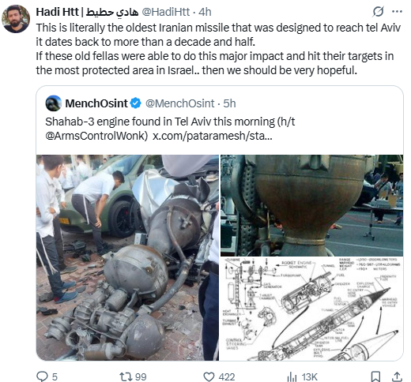Open the Hadi Htt display name

(87, 12)
